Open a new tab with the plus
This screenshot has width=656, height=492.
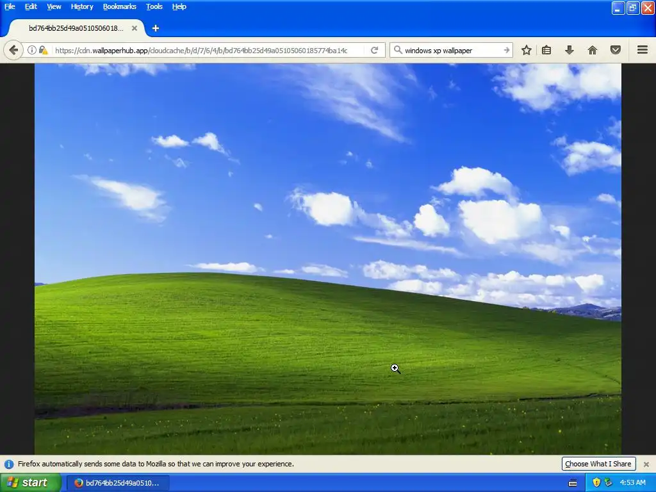coord(156,28)
